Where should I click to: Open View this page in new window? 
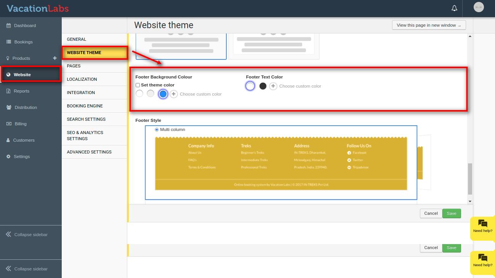[429, 25]
